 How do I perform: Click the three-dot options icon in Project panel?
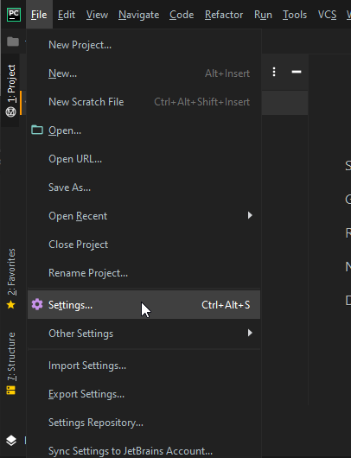(274, 72)
